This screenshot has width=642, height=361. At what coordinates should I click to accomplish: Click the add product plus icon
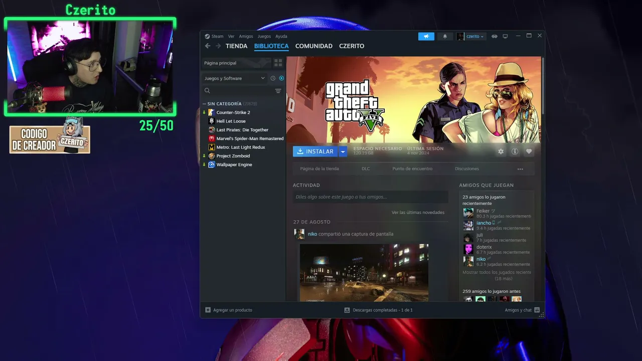[x=208, y=310]
